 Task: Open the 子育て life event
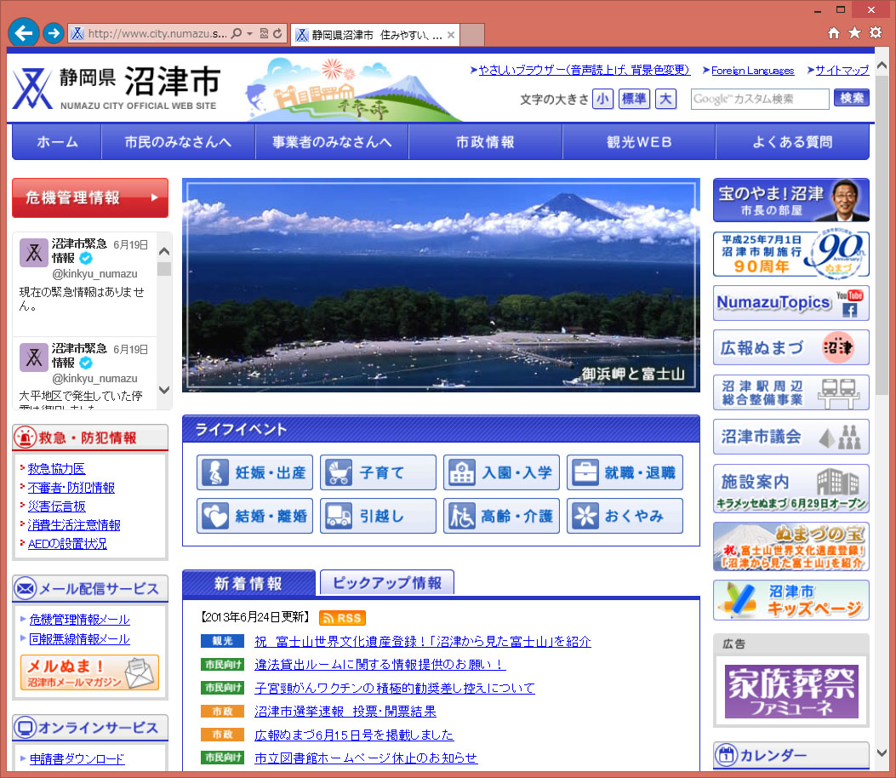(x=379, y=472)
